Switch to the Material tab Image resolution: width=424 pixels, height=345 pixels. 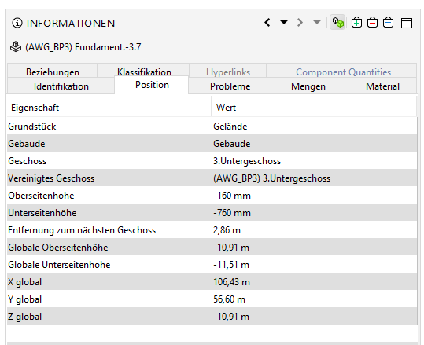[382, 86]
